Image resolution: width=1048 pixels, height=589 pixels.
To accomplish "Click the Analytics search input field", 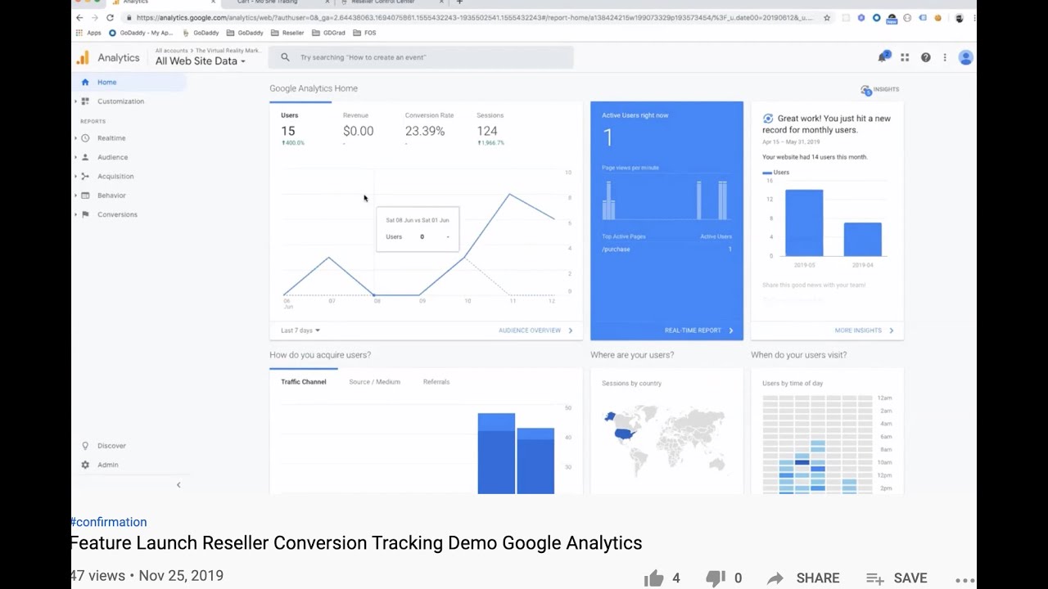I will point(421,57).
